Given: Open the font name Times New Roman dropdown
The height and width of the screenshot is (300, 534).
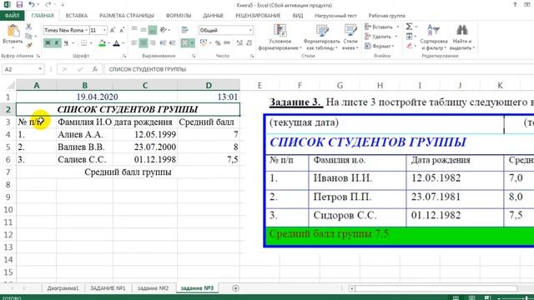Looking at the screenshot, I should [x=87, y=30].
